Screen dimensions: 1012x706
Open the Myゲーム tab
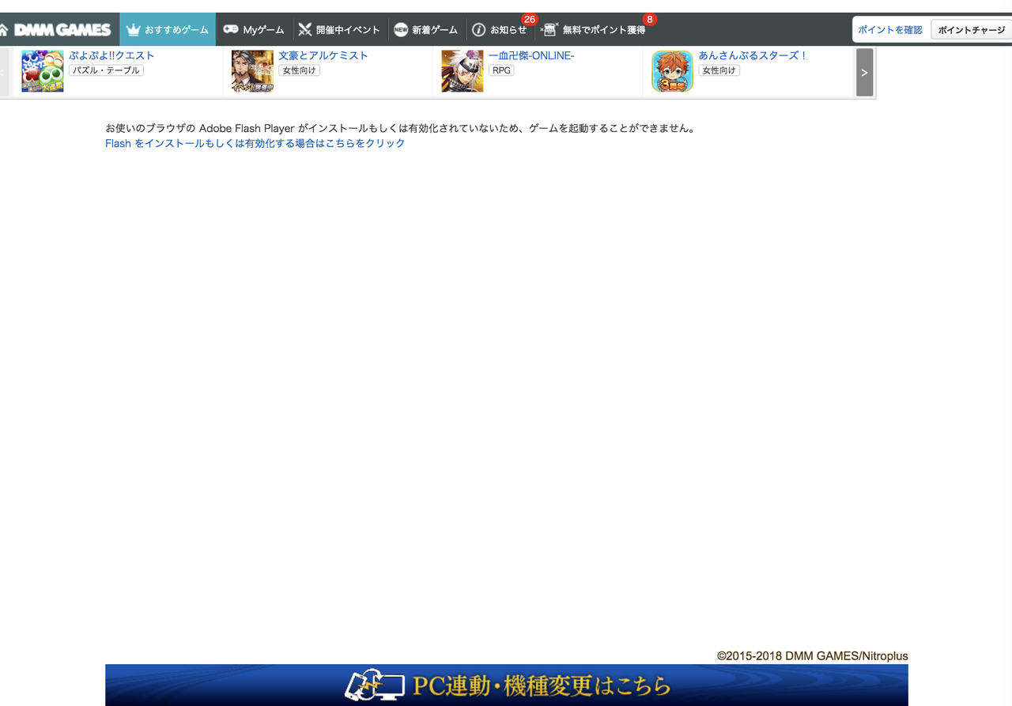click(x=254, y=29)
